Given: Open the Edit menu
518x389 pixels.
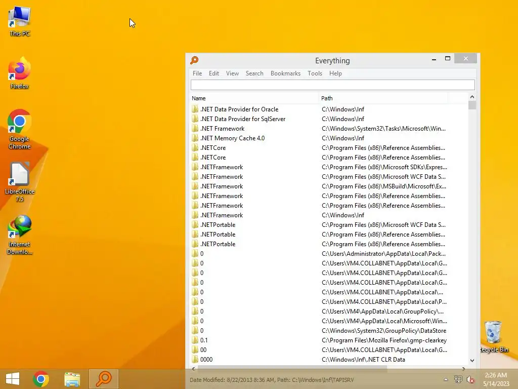Looking at the screenshot, I should click(214, 73).
